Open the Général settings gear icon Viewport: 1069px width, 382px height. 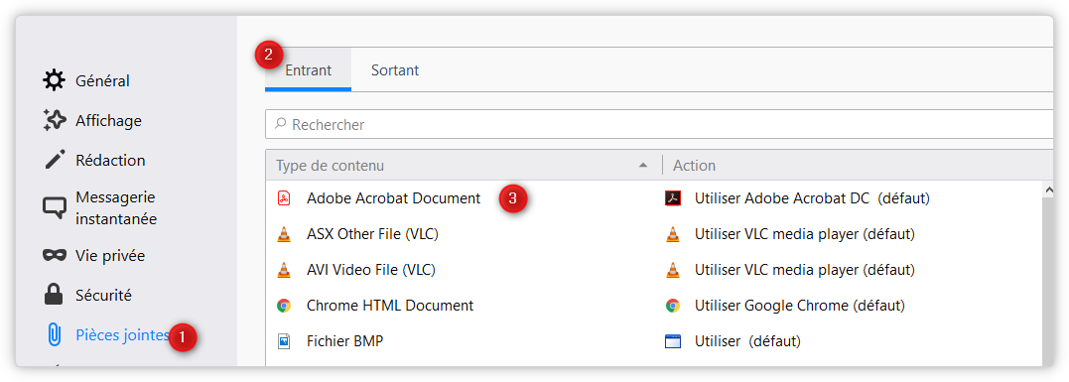[55, 81]
